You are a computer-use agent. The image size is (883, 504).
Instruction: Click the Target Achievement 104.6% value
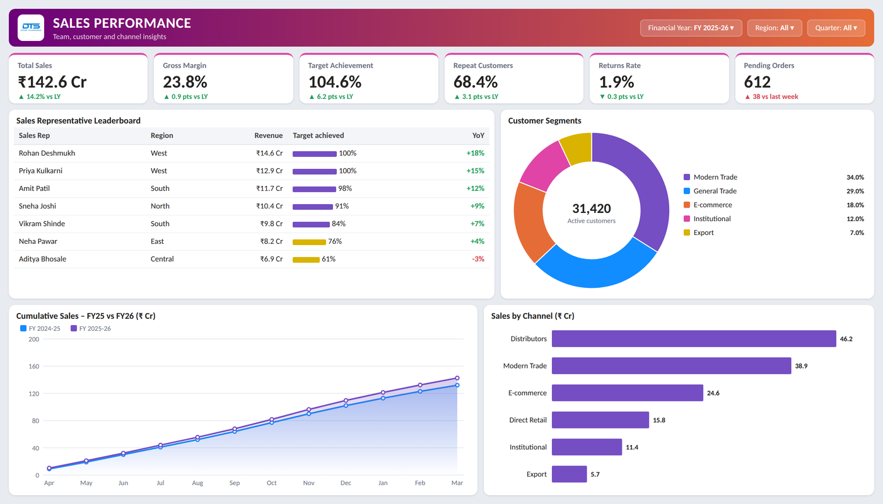point(335,82)
